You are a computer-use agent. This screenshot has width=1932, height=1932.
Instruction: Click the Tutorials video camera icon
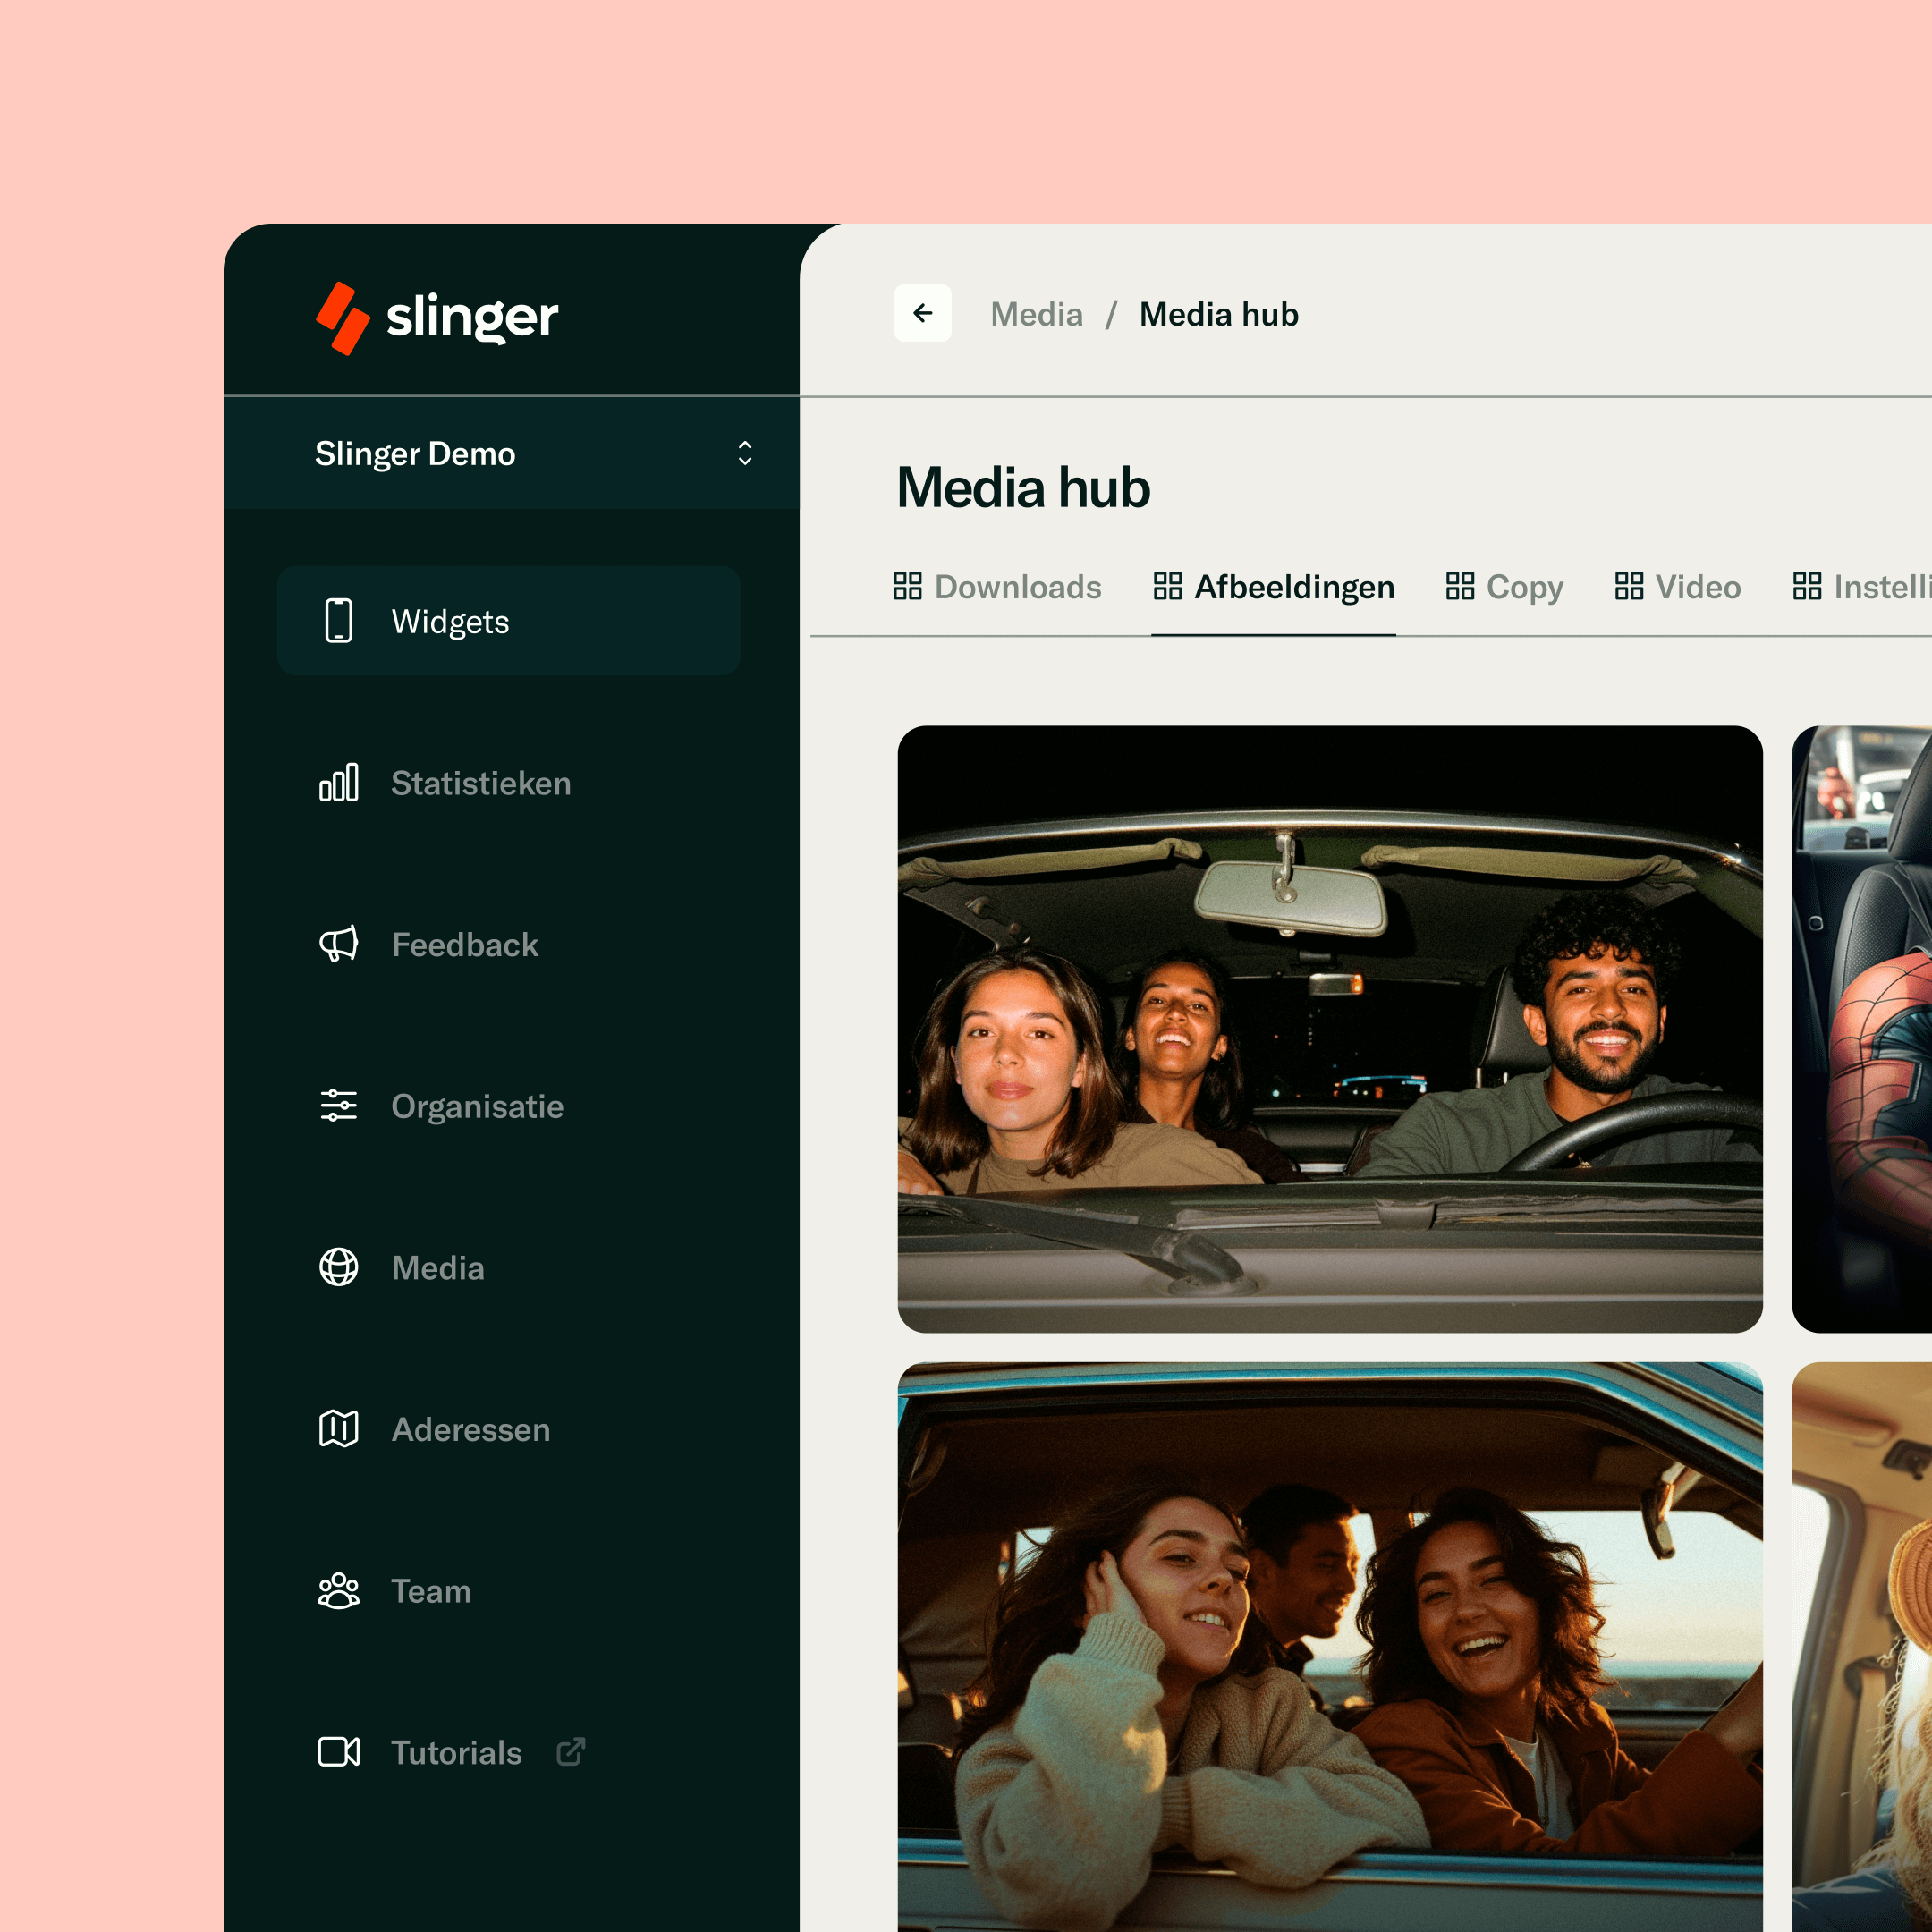click(x=339, y=1752)
